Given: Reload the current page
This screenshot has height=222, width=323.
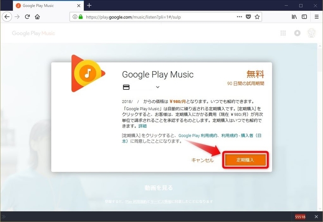Looking at the screenshot, I should tap(27, 17).
